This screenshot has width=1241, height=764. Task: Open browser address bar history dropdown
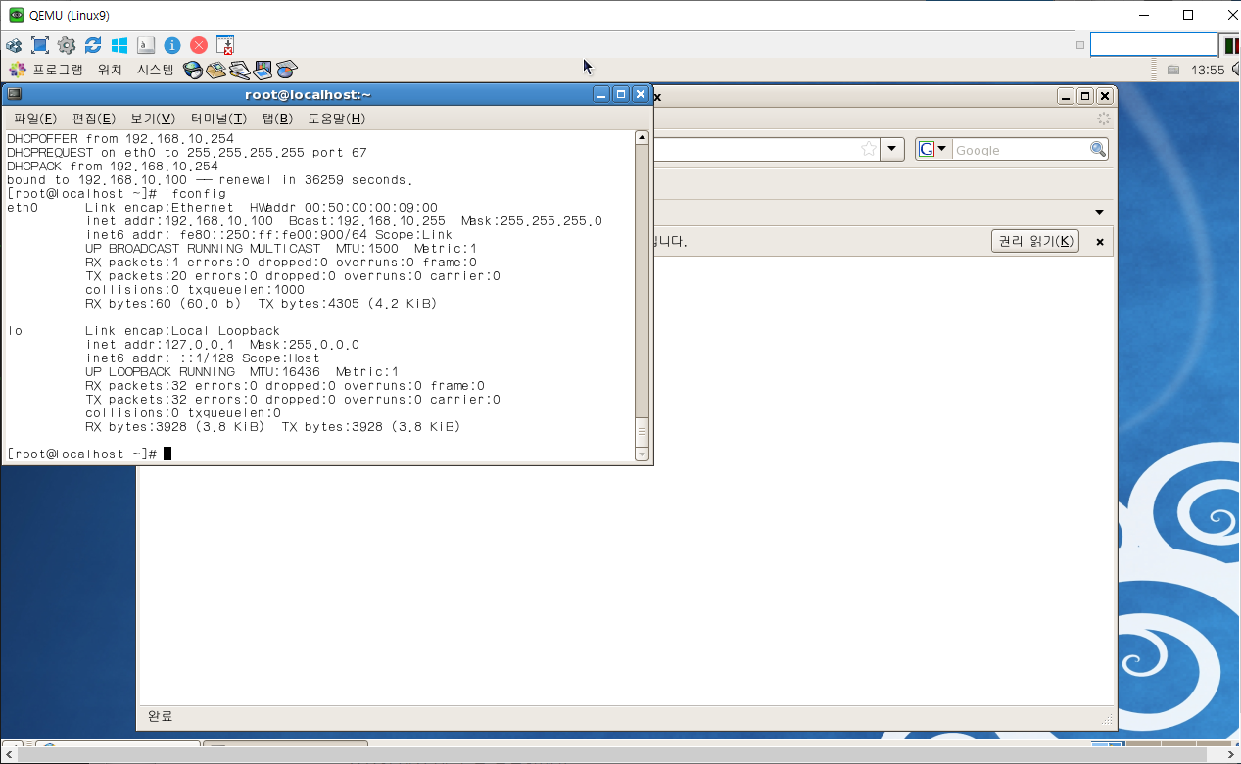[892, 149]
